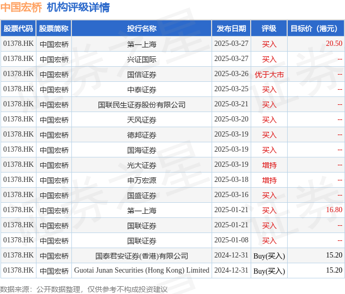Click 国信证券 broker name
The image size is (345, 294).
click(142, 75)
